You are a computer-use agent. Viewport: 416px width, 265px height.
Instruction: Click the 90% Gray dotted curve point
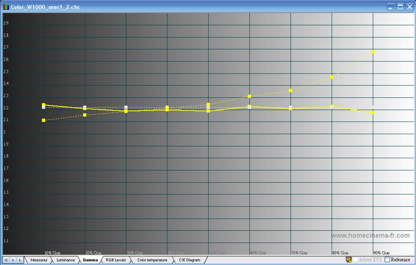pyautogui.click(x=373, y=52)
